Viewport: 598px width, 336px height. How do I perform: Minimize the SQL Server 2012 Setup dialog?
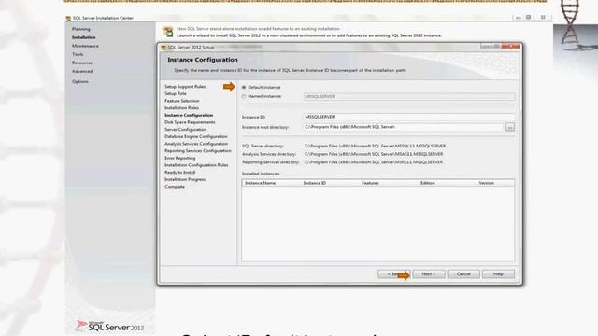tap(485, 46)
